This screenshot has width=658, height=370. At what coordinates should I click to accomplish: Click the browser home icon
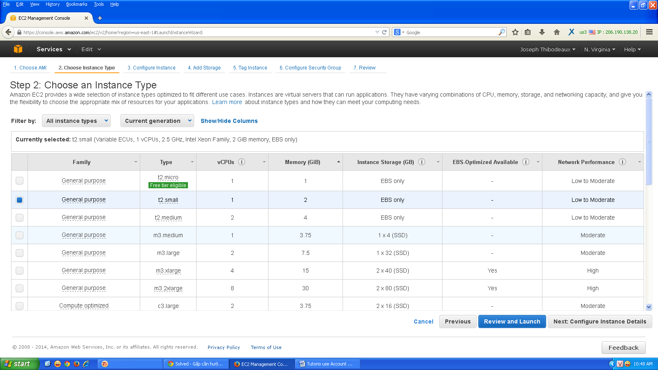557,32
